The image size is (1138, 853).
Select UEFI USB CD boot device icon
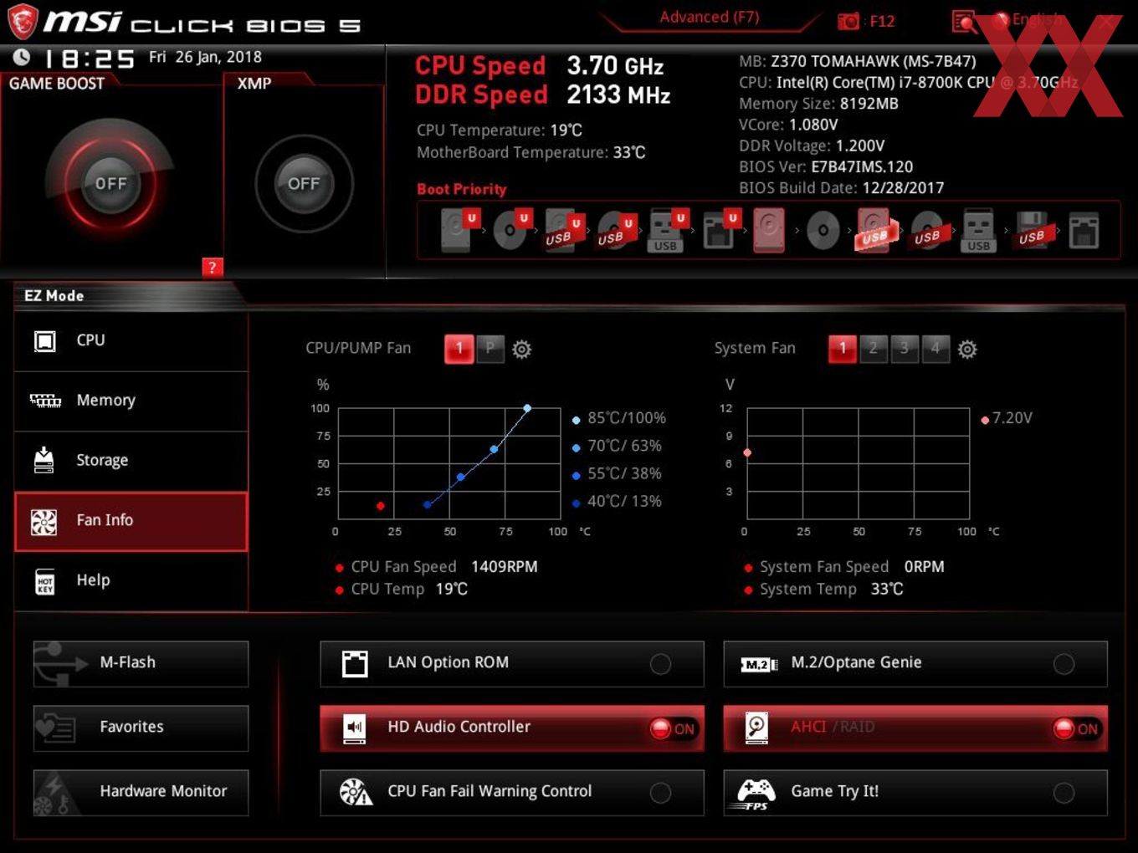click(615, 230)
